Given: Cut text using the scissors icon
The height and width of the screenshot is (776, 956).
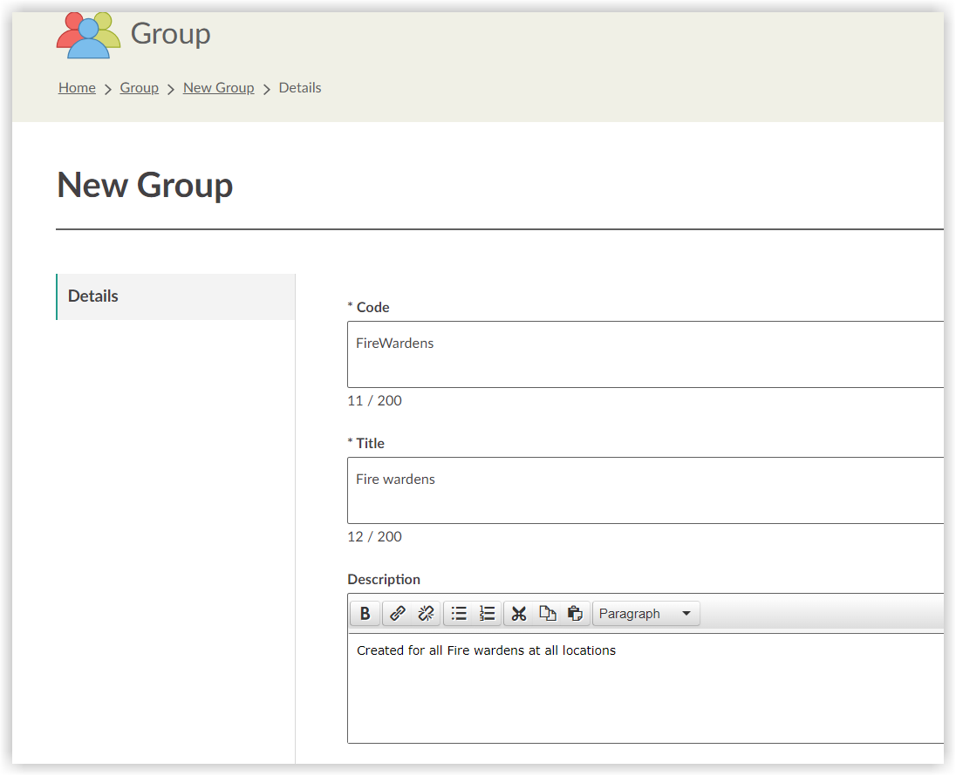Looking at the screenshot, I should tap(518, 613).
